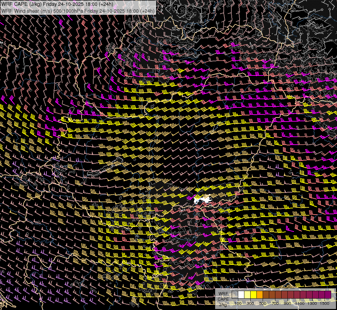Viewport: 337px width, 310px height.
Task: Select the 1100 legend value
Action: [x=300, y=303]
